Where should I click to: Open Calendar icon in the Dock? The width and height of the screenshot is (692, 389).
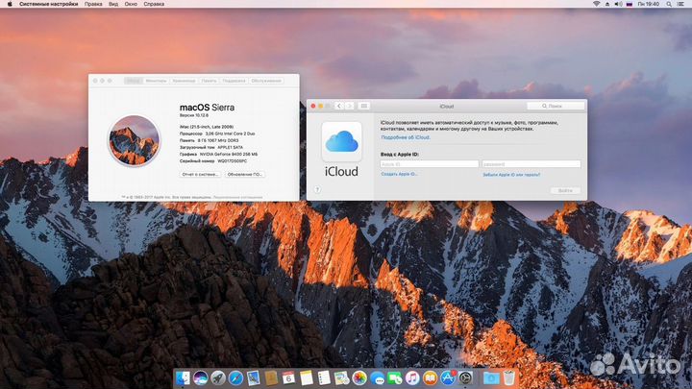point(288,378)
